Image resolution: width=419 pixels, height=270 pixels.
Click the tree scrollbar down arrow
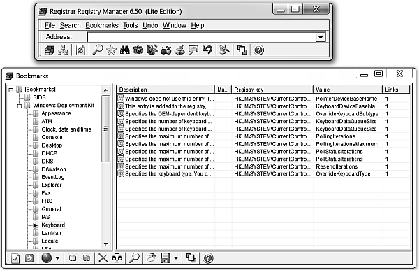coord(106,244)
